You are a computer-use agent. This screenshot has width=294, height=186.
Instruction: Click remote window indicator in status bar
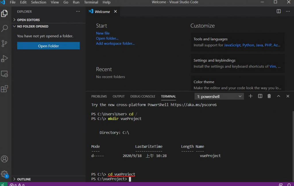click(x=3, y=185)
